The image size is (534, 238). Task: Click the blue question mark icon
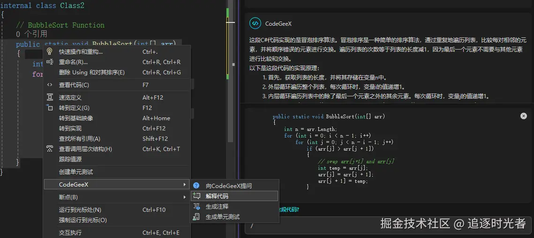click(196, 185)
